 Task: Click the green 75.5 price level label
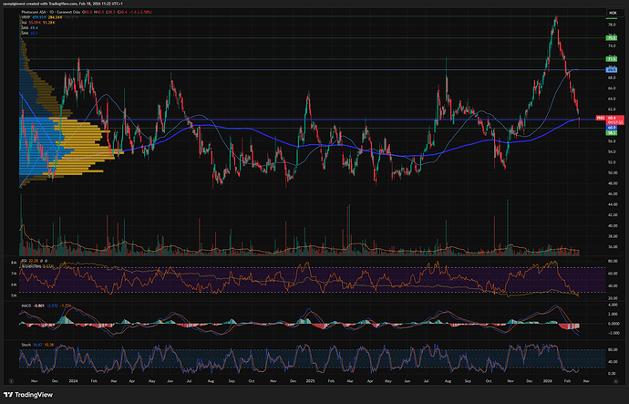(x=613, y=38)
